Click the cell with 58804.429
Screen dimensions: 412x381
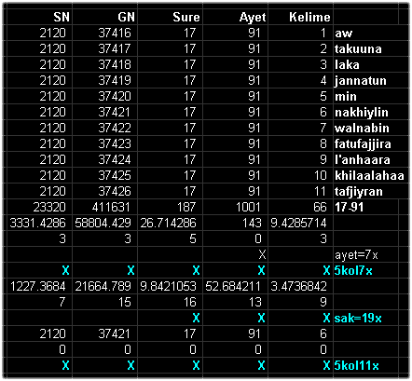point(105,223)
